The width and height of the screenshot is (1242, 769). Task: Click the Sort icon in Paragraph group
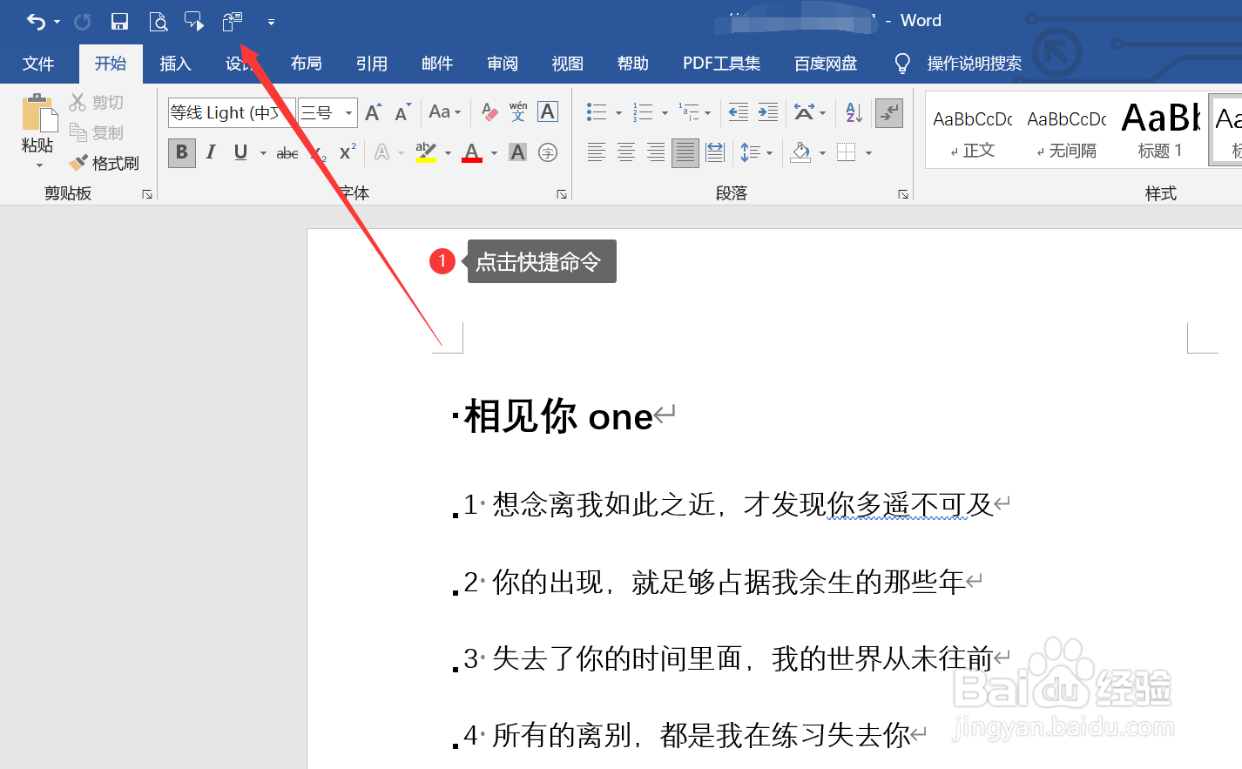tap(852, 112)
